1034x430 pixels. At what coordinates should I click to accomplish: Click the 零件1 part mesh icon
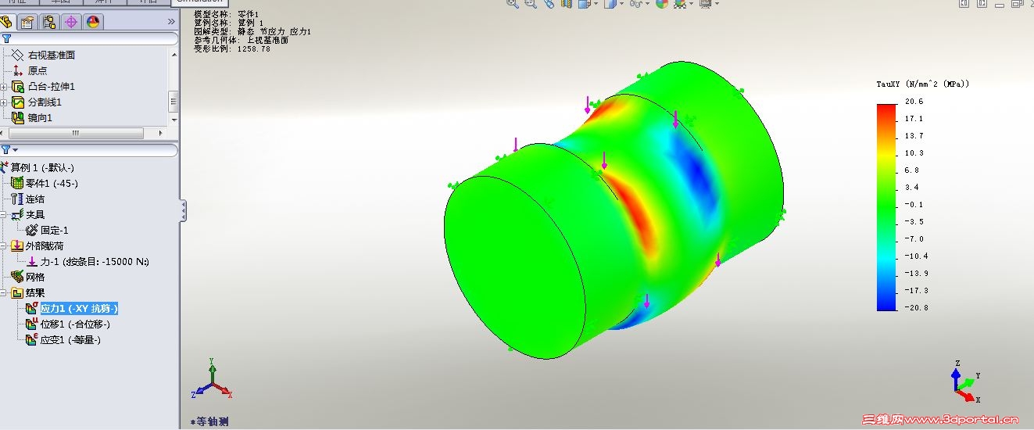tap(17, 183)
